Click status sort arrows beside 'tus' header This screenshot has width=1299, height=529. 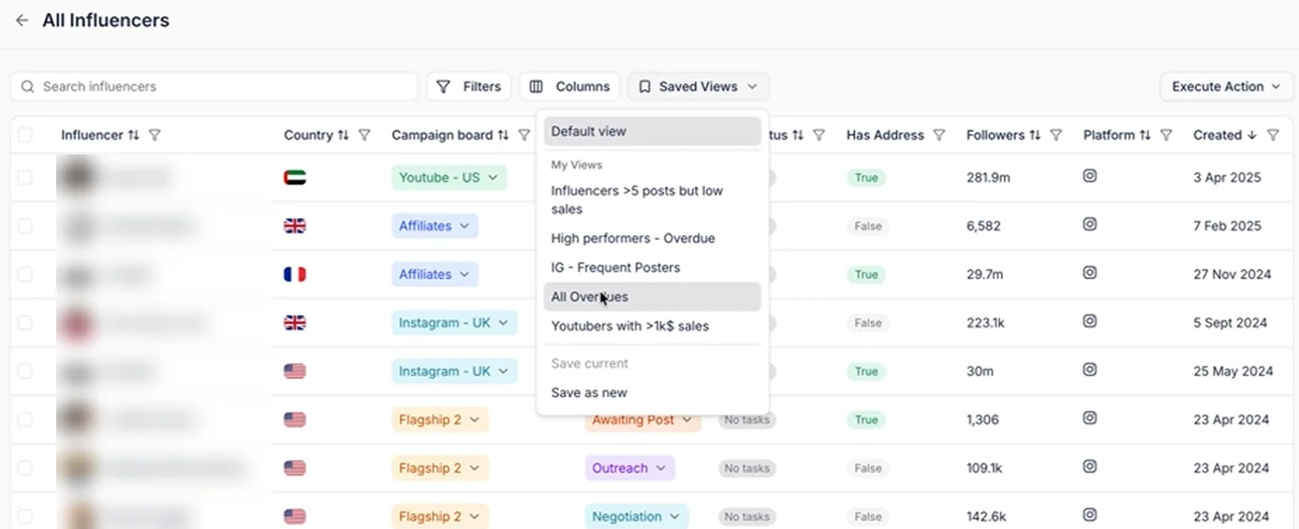click(x=798, y=135)
